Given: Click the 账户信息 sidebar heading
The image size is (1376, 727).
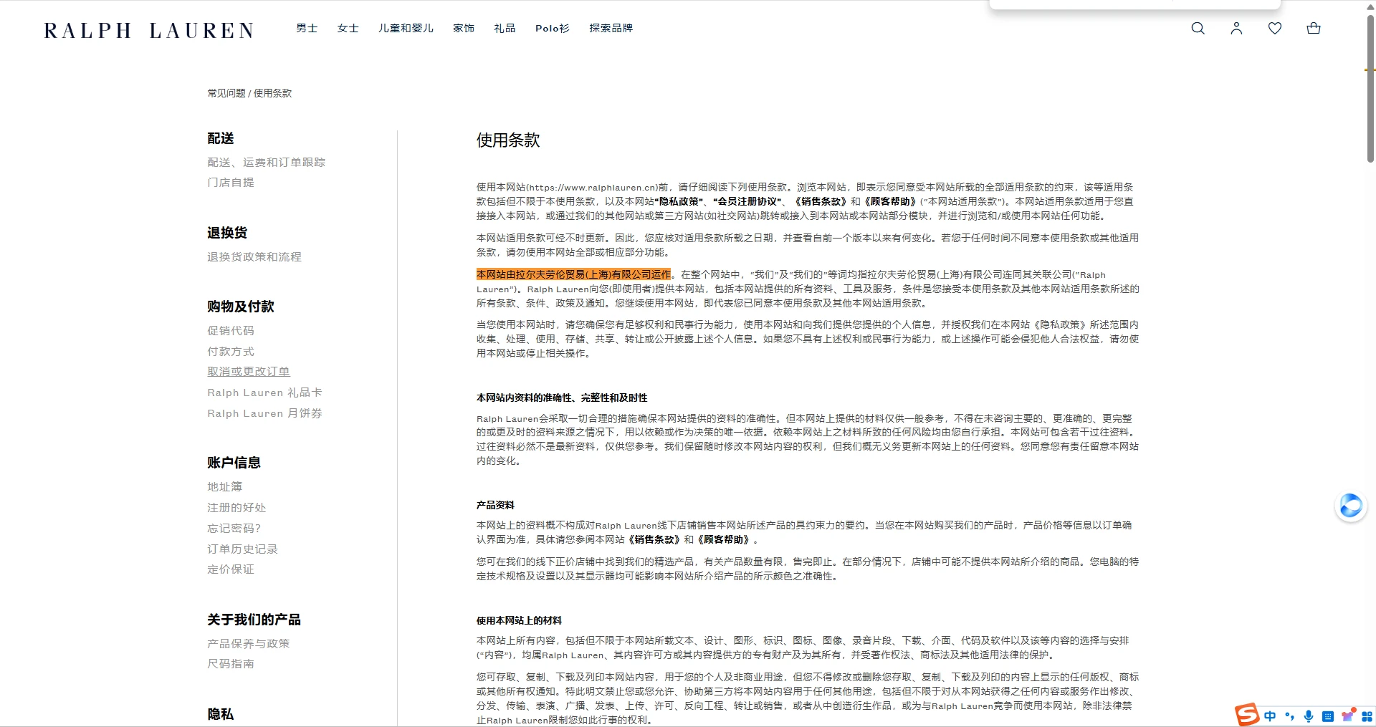Looking at the screenshot, I should click(234, 463).
